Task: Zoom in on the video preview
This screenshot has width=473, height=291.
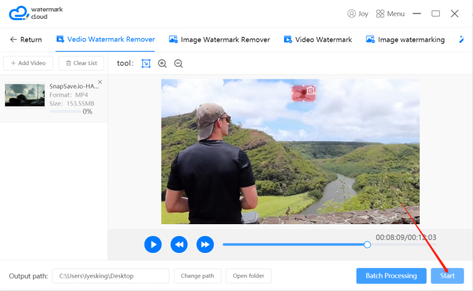Action: tap(162, 64)
